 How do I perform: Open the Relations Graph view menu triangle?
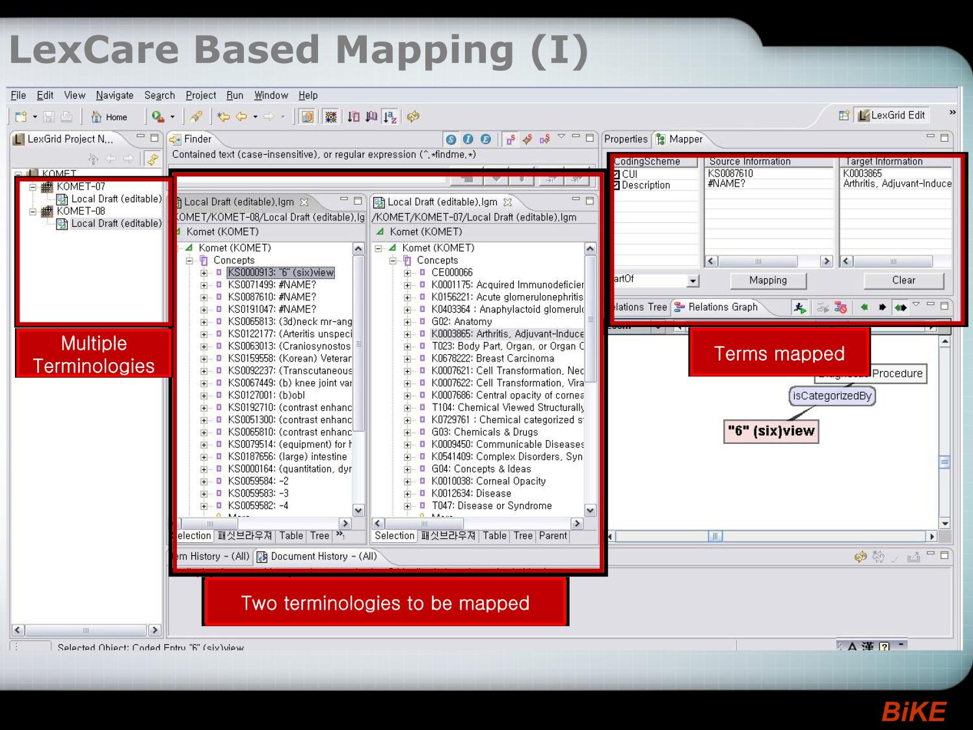click(x=916, y=304)
